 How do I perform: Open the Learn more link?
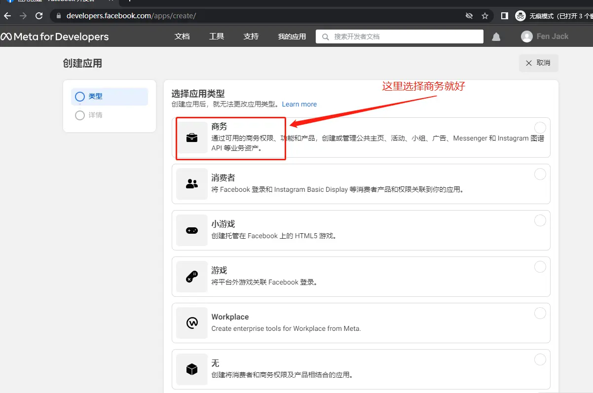click(x=299, y=104)
